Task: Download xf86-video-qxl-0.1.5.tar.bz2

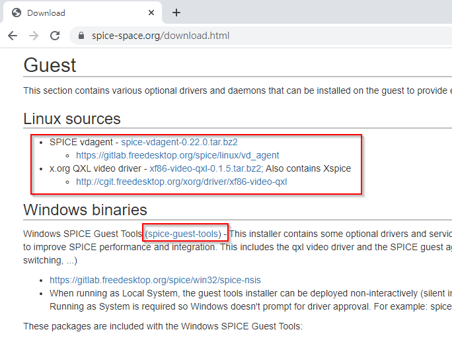Action: point(206,168)
